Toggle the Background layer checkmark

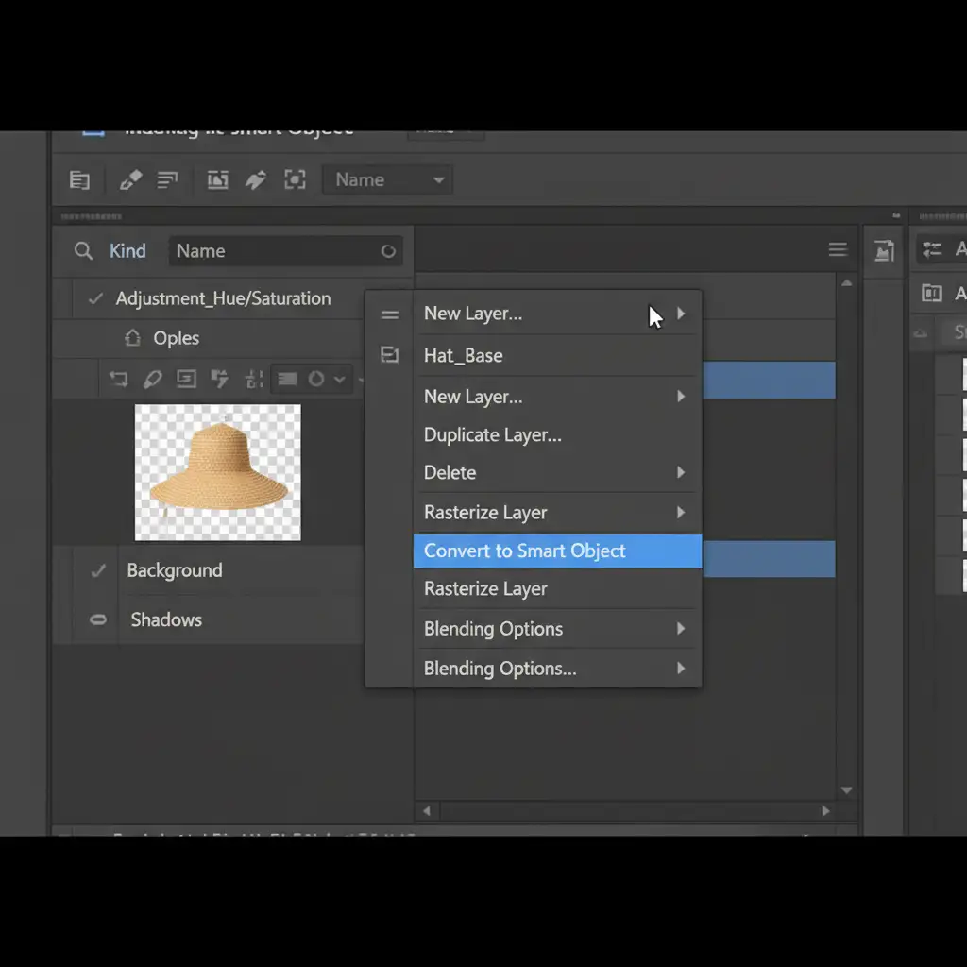pos(97,570)
